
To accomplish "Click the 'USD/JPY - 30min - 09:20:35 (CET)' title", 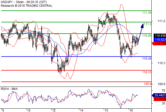I will click(x=24, y=2).
